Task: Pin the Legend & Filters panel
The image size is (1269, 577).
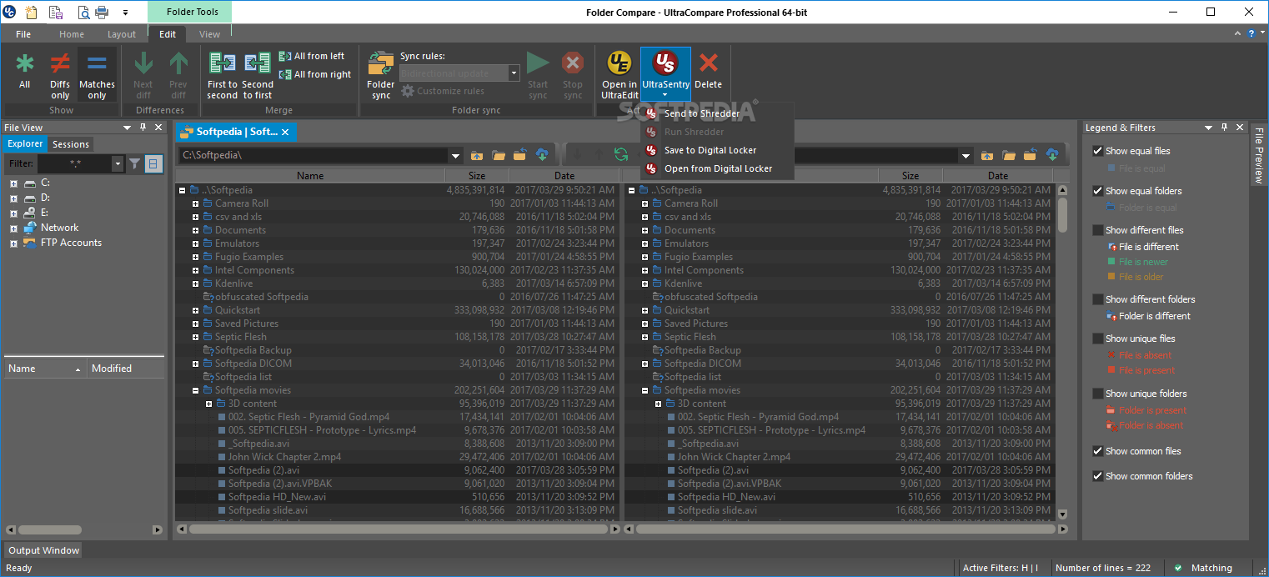Action: [1223, 128]
